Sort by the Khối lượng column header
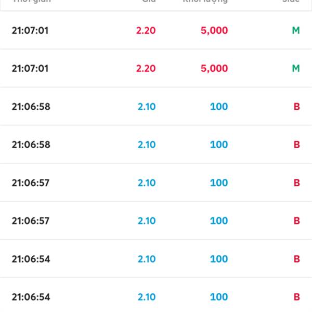 pos(205,2)
